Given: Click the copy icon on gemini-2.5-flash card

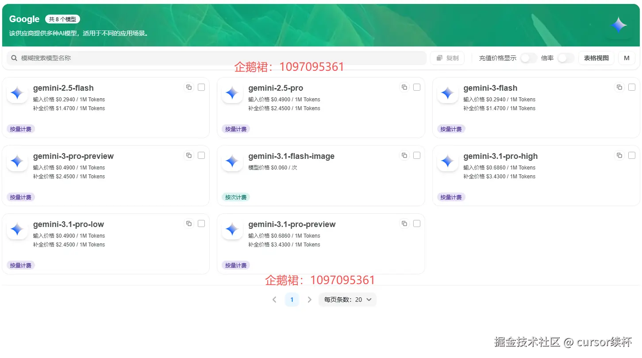Looking at the screenshot, I should [189, 87].
